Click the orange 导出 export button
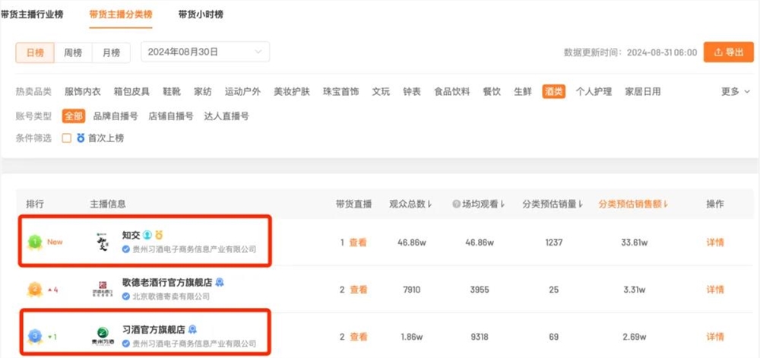Image resolution: width=760 pixels, height=358 pixels. 729,52
